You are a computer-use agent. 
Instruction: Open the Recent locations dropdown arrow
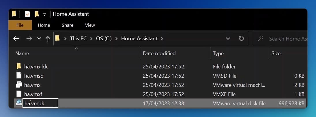pyautogui.click(x=39, y=39)
